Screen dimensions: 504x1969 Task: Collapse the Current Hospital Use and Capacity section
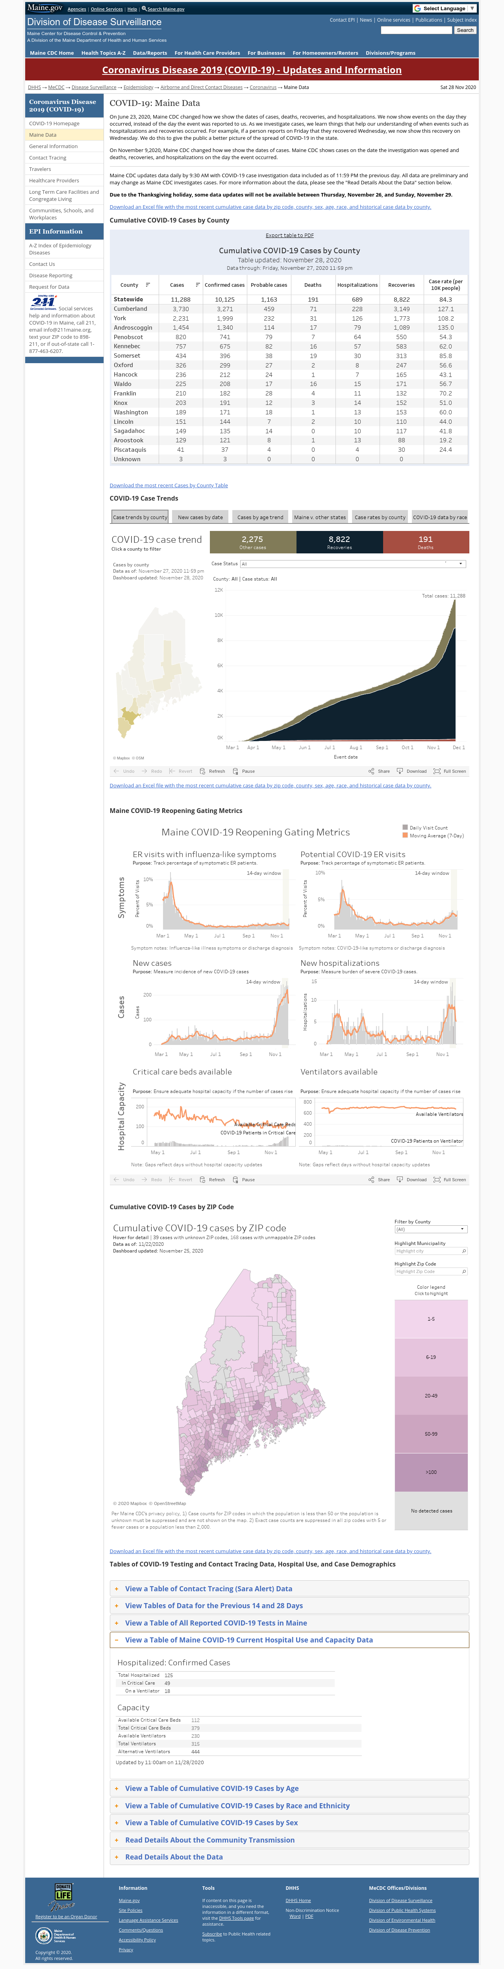tap(289, 1640)
